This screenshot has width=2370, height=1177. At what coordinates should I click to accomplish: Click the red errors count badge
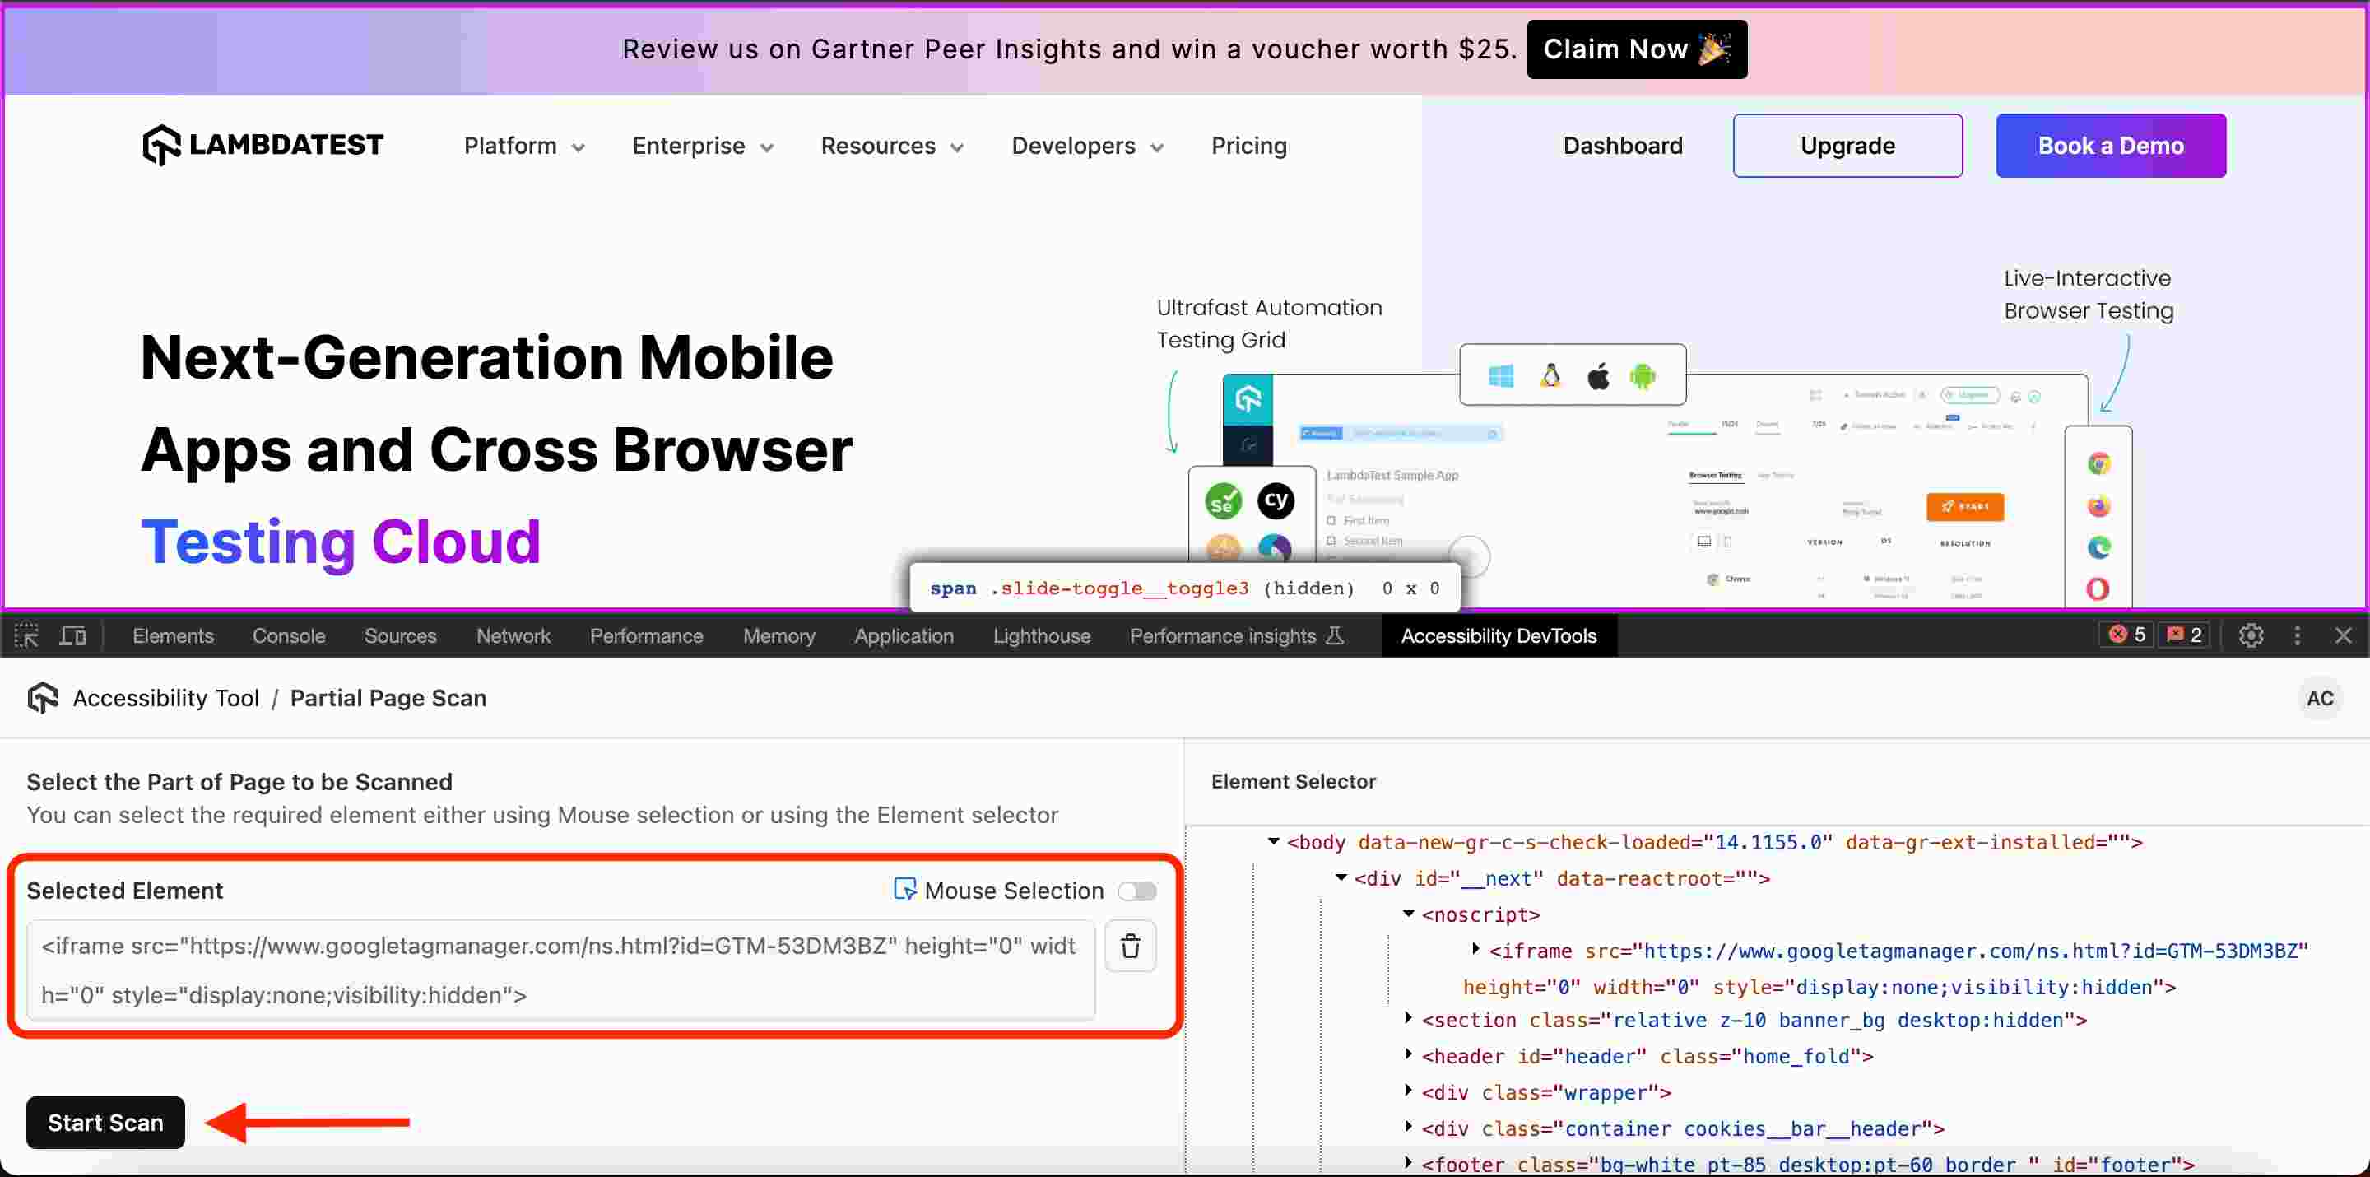click(2126, 635)
